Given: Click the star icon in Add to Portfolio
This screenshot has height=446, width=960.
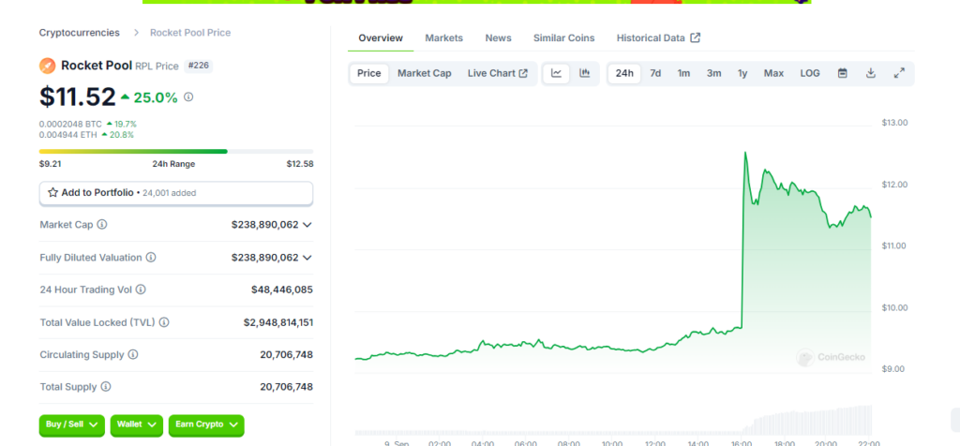Looking at the screenshot, I should [x=52, y=193].
